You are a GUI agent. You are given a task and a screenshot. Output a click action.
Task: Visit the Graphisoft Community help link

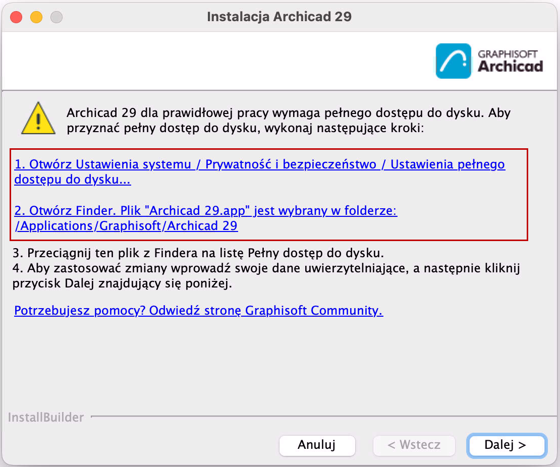click(199, 310)
